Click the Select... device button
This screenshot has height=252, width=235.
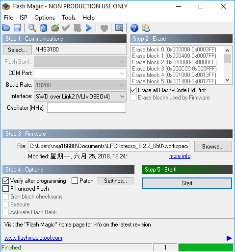17,50
